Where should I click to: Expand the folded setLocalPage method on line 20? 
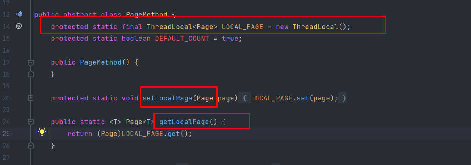point(31,98)
